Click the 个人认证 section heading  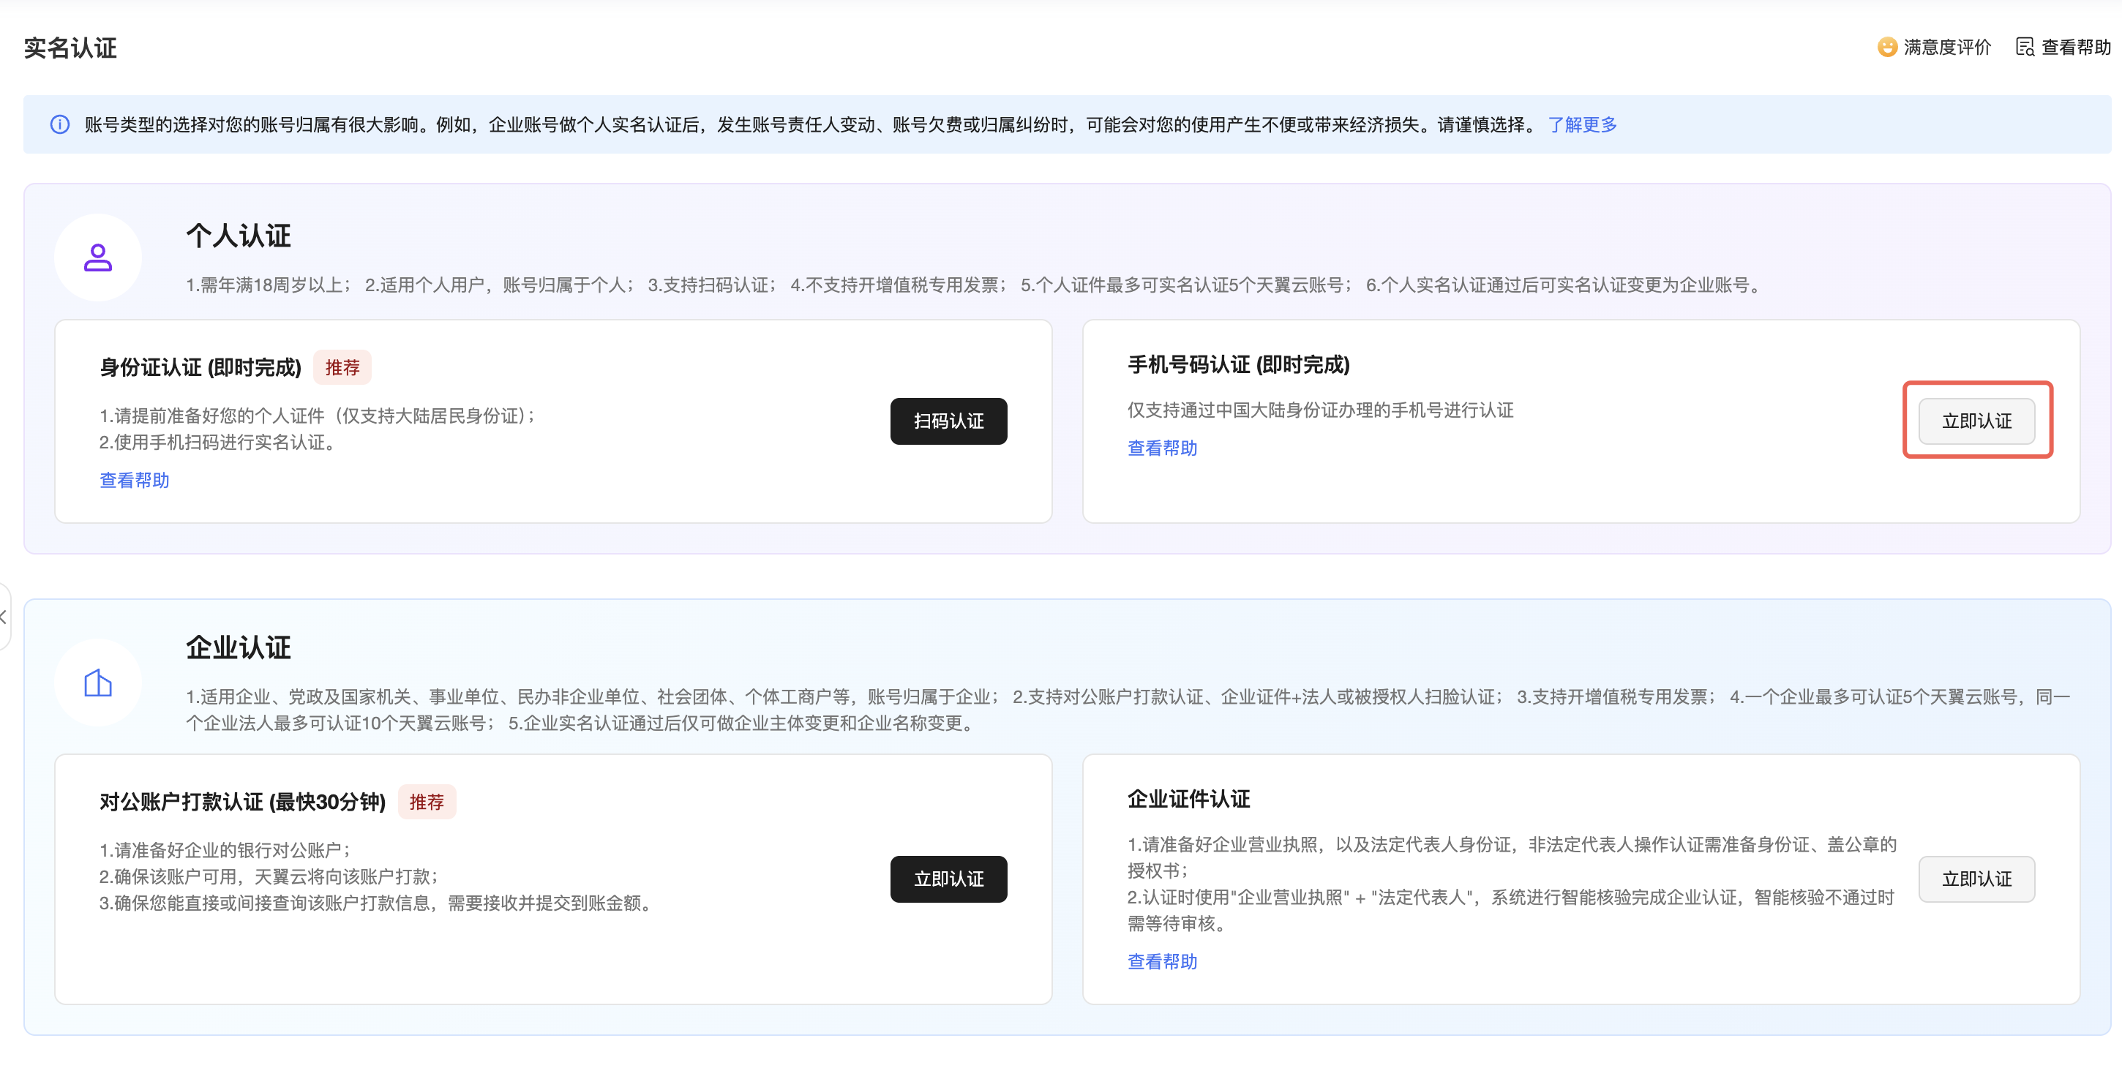pyautogui.click(x=238, y=236)
